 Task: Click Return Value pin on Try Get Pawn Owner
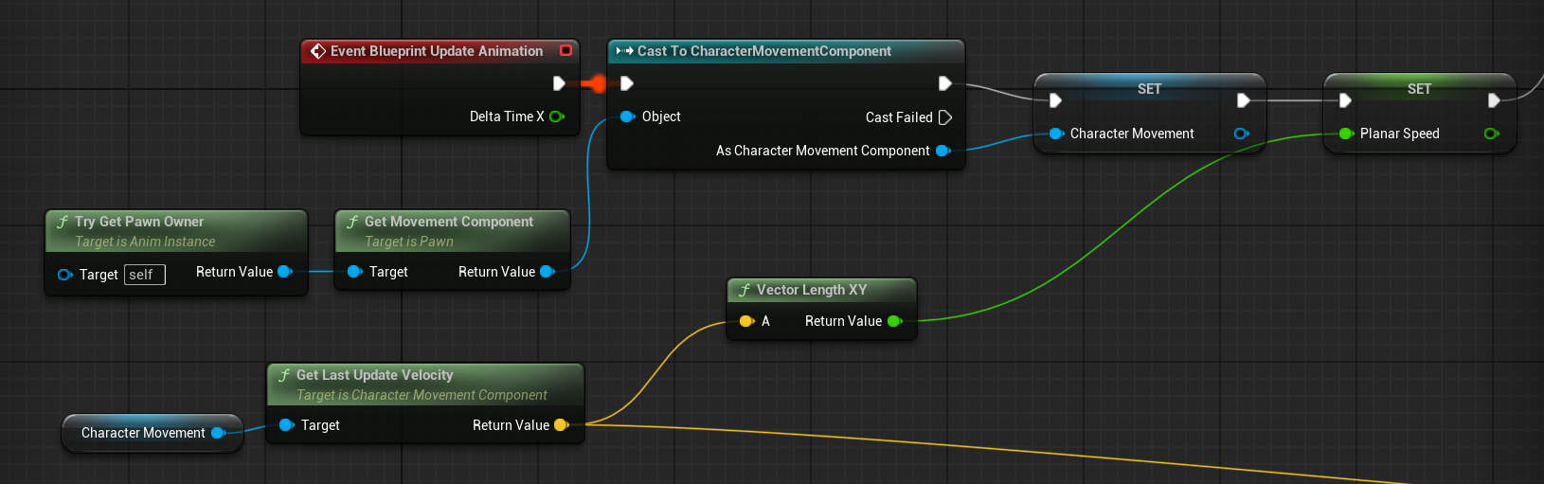coord(284,272)
